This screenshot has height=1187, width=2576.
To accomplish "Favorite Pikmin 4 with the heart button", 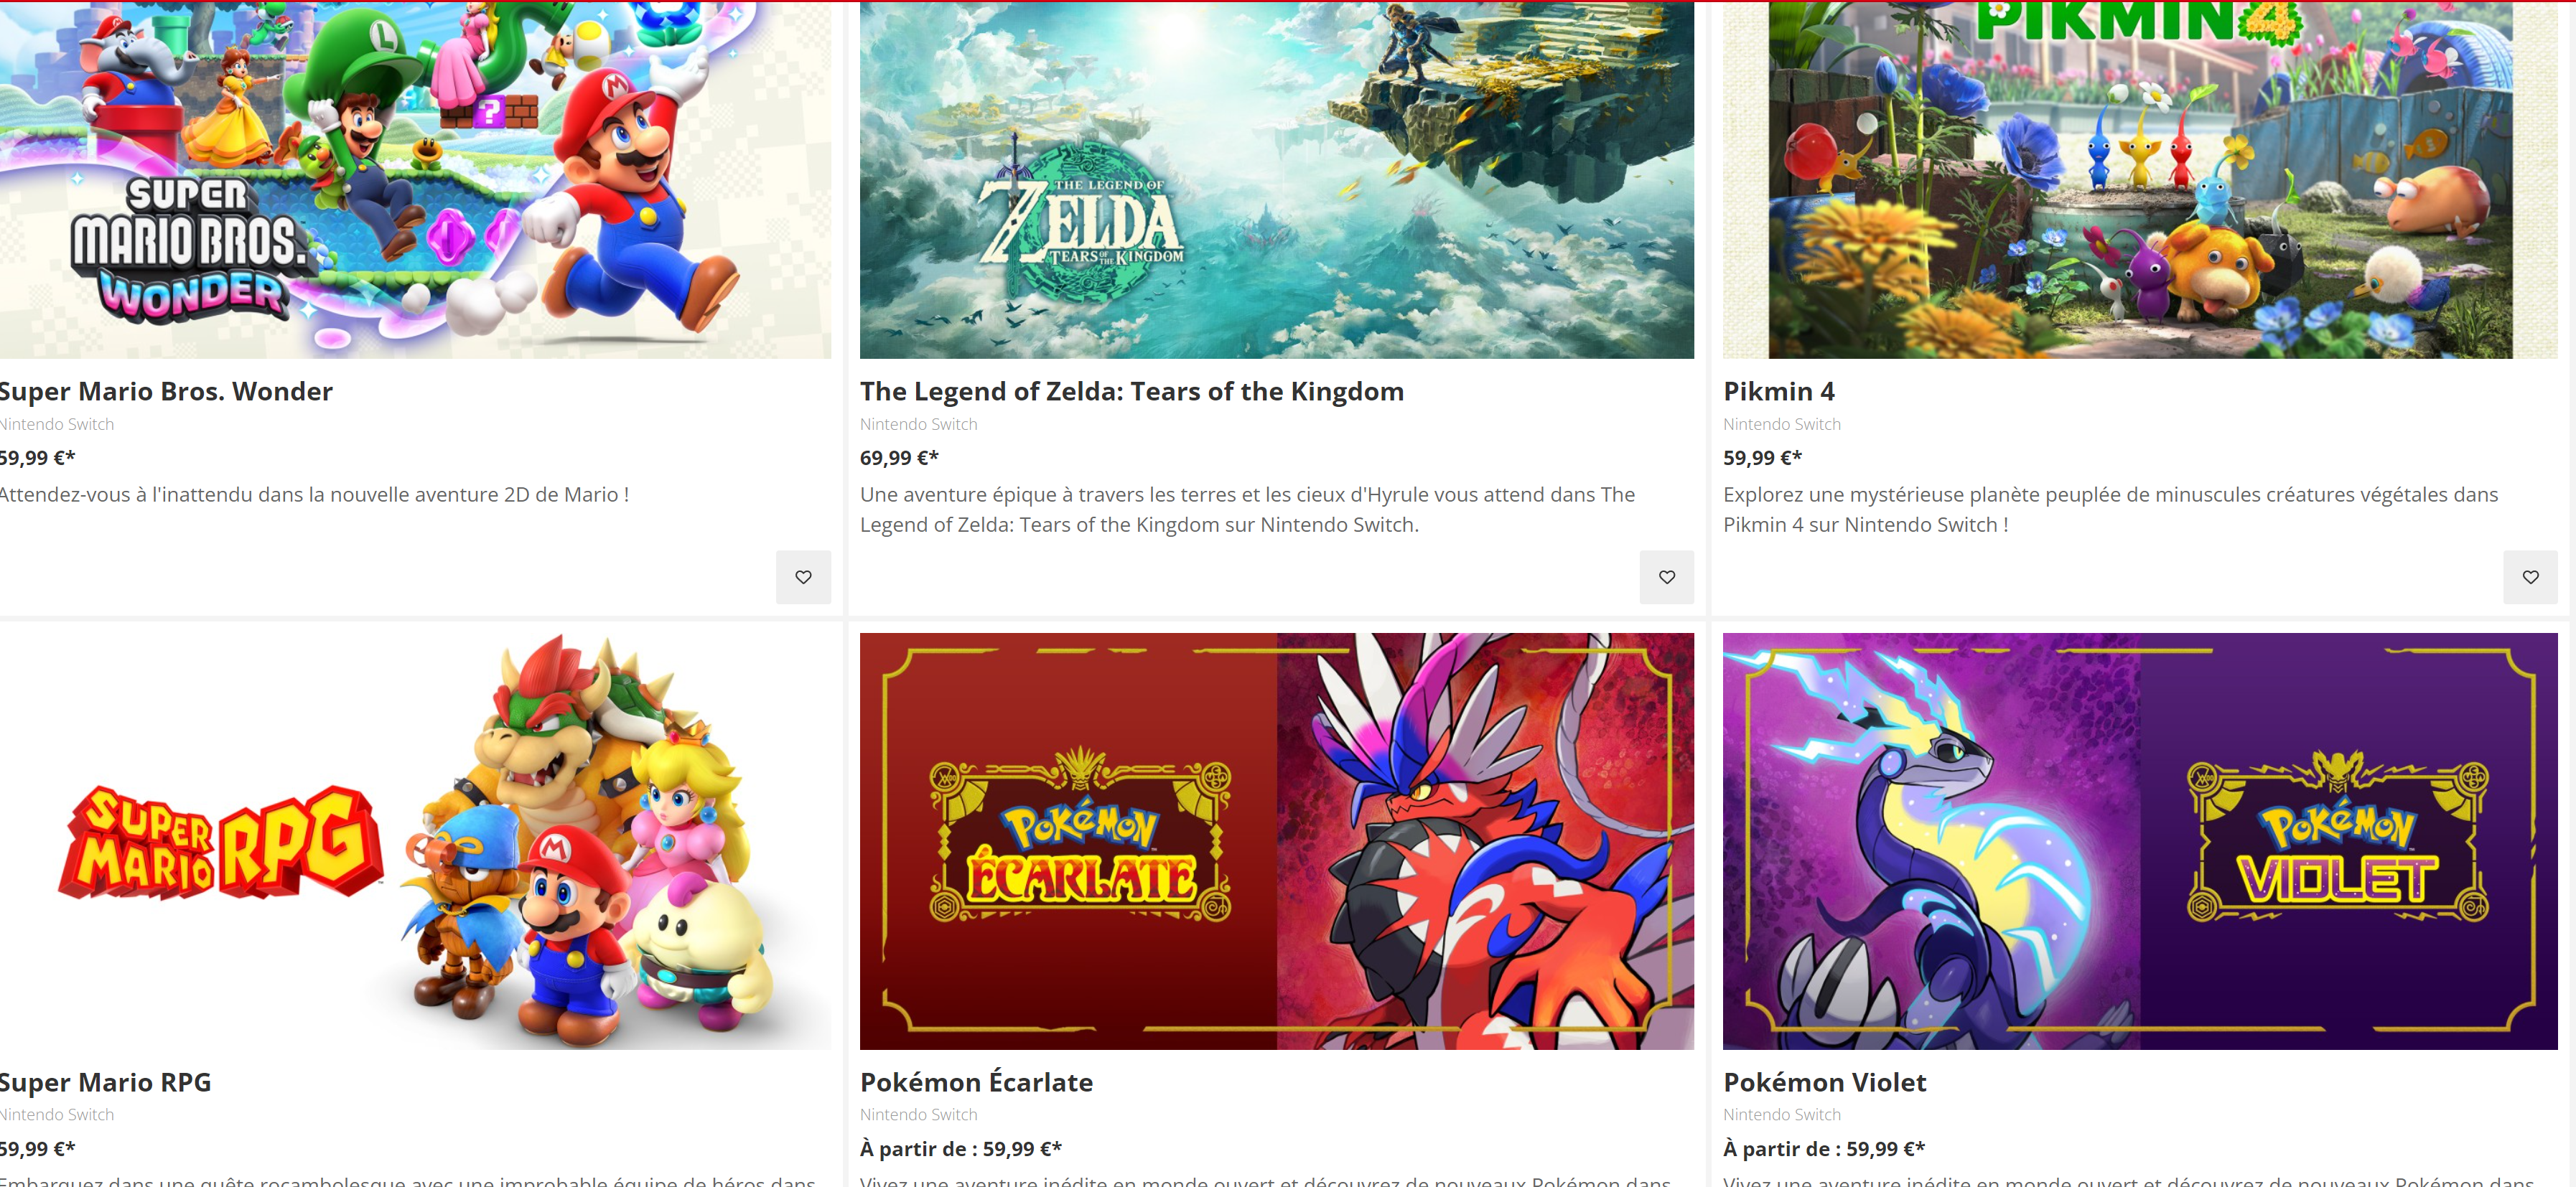I will click(2529, 577).
